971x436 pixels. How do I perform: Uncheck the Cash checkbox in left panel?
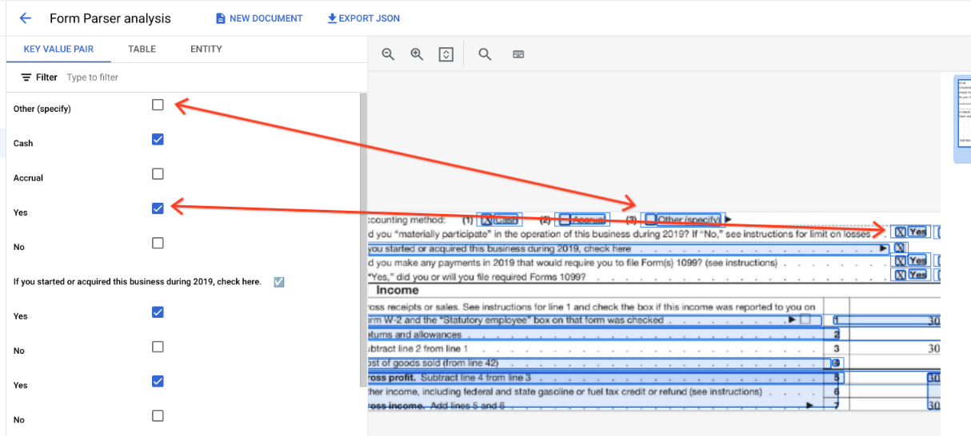coord(158,140)
